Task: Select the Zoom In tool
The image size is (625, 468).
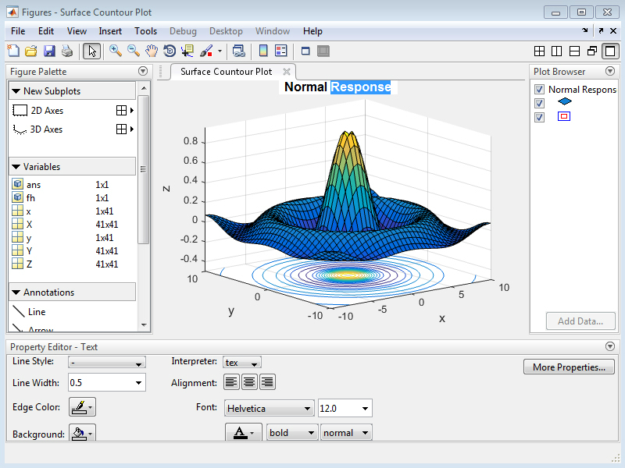Action: pyautogui.click(x=114, y=51)
